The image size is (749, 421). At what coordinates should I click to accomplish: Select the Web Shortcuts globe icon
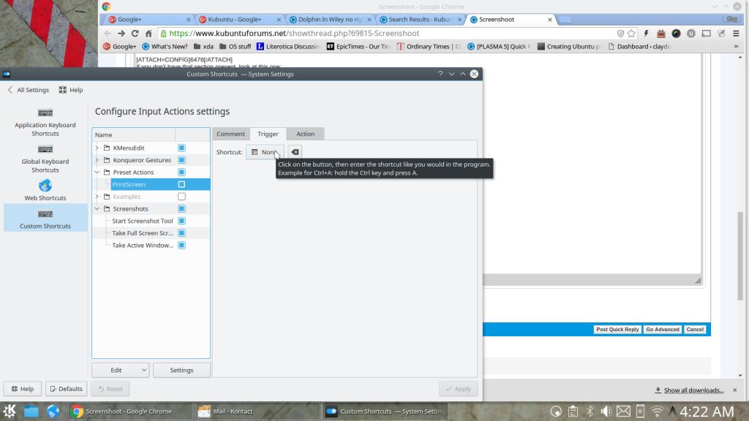(x=45, y=186)
